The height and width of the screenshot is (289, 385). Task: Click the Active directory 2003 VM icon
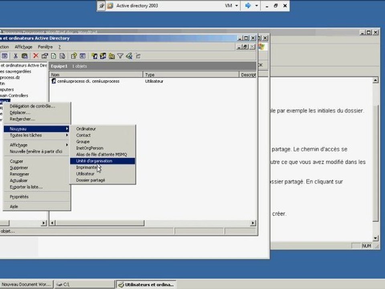110,5
